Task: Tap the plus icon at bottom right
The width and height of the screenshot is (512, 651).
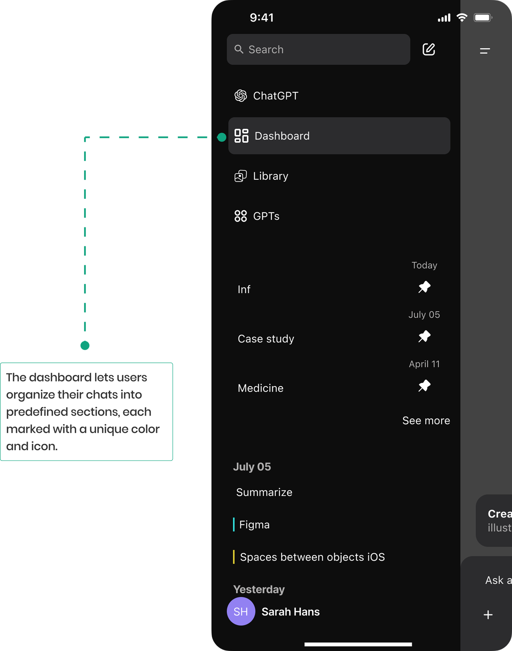Action: 488,614
